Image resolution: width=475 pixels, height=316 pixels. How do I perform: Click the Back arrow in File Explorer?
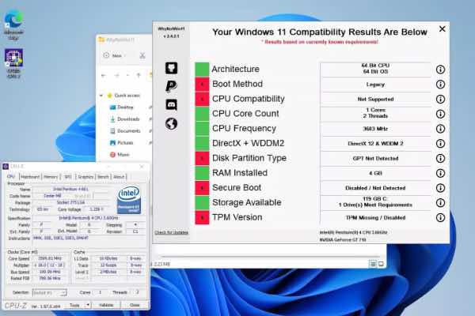(104, 75)
